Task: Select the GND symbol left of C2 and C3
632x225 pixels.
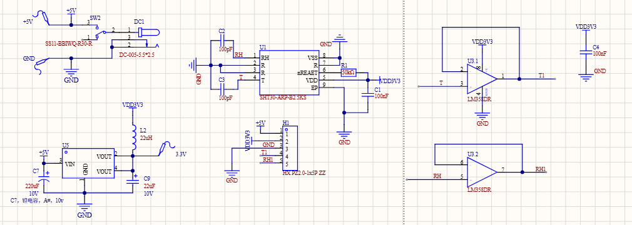Action: pos(193,65)
